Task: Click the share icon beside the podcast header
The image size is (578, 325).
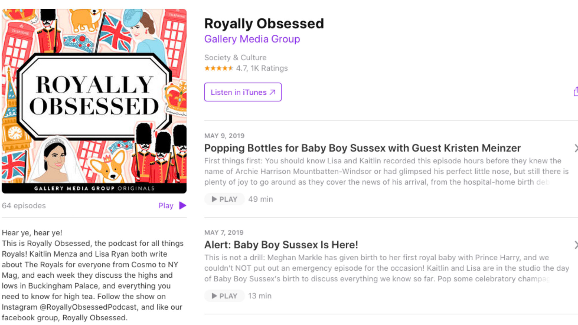Action: point(576,92)
